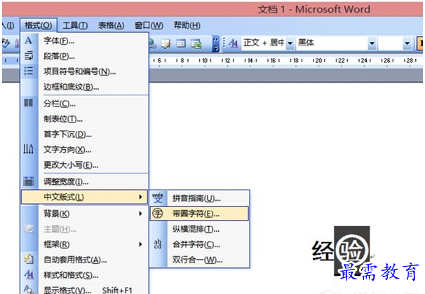Viewport: 425px width, 294px height.
Task: Select 制表位(T)... entry
Action: [x=63, y=119]
